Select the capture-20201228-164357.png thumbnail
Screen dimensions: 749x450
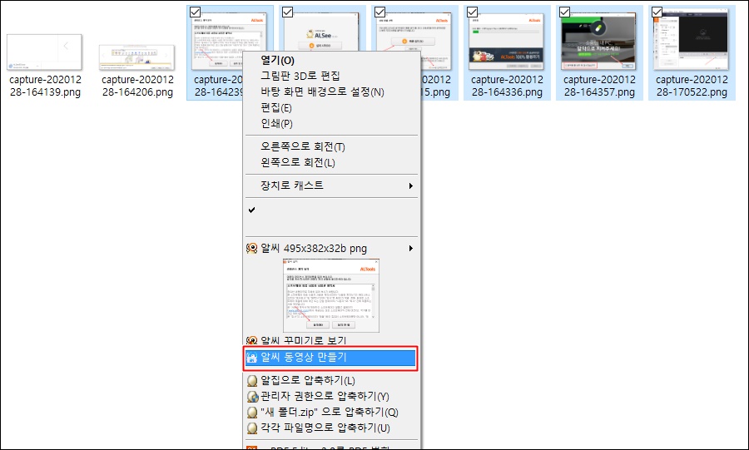[x=598, y=42]
